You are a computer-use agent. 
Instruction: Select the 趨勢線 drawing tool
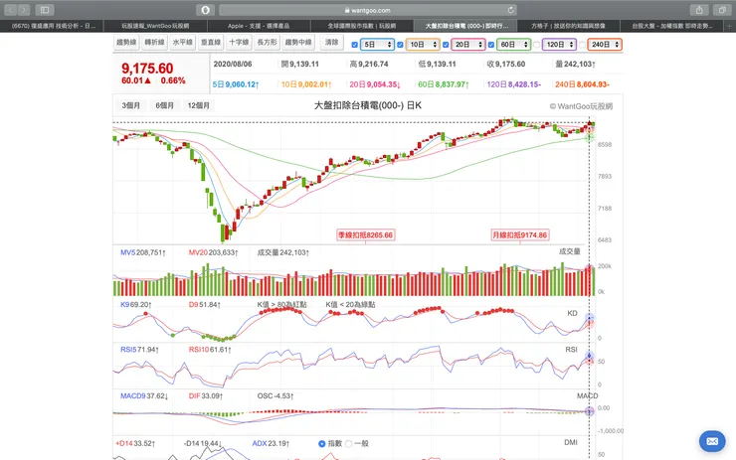(126, 42)
